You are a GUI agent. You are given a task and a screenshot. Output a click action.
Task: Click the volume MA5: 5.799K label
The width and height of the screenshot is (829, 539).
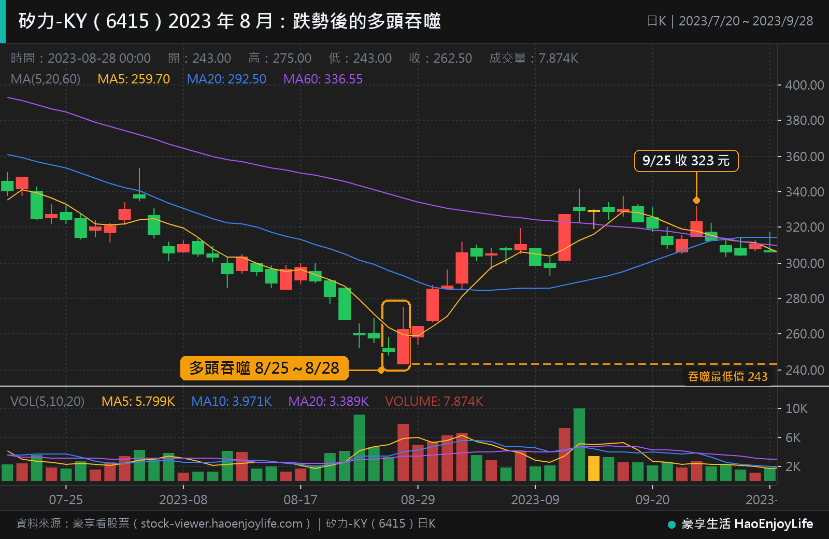click(138, 401)
